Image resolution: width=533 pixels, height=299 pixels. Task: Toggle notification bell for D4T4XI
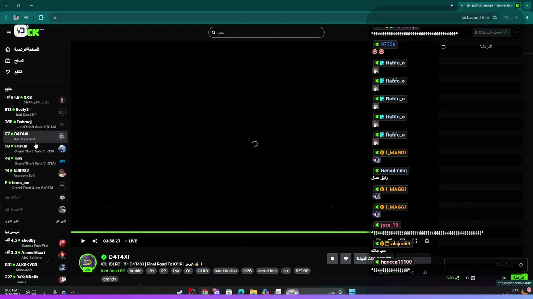(x=332, y=259)
